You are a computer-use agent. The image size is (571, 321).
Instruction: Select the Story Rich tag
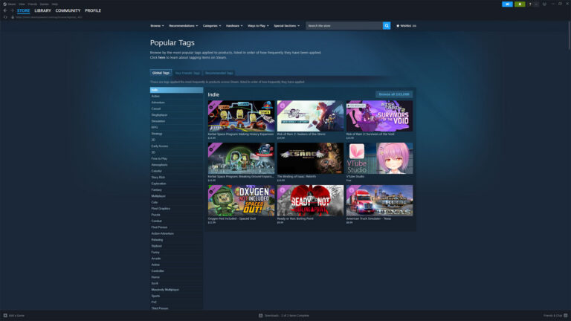pyautogui.click(x=176, y=178)
